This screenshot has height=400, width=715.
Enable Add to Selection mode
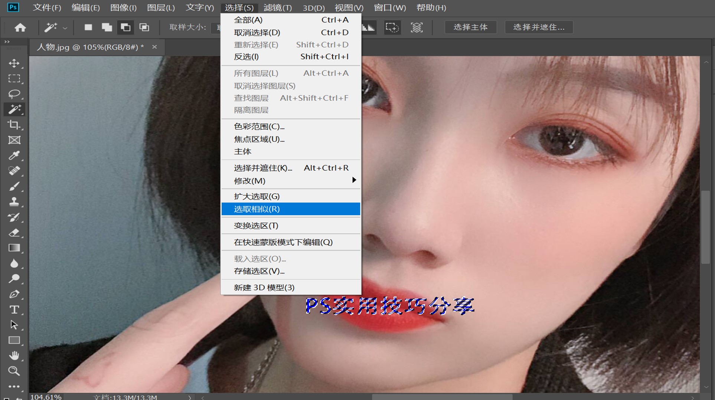pyautogui.click(x=107, y=27)
